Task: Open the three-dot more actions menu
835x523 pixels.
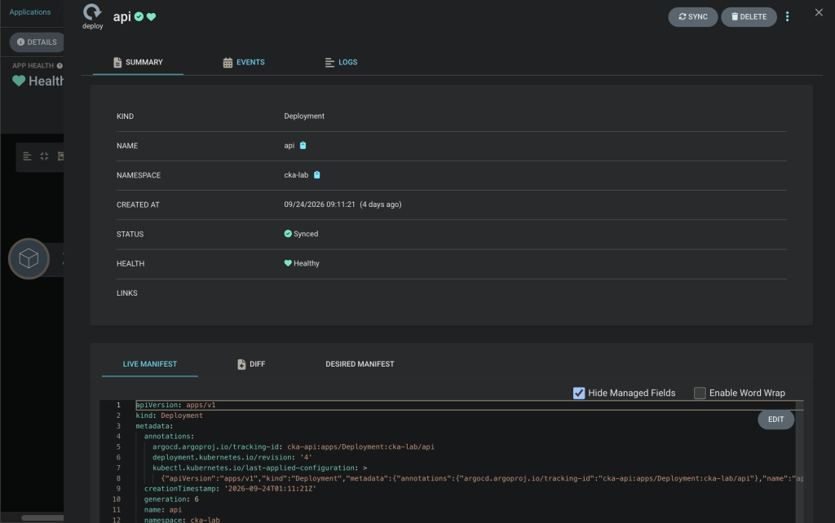Action: pyautogui.click(x=787, y=17)
